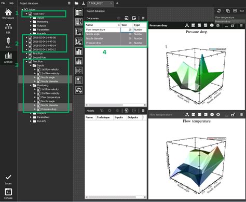Collapse the Test Run tree node
246x202 pixels.
pos(26,61)
